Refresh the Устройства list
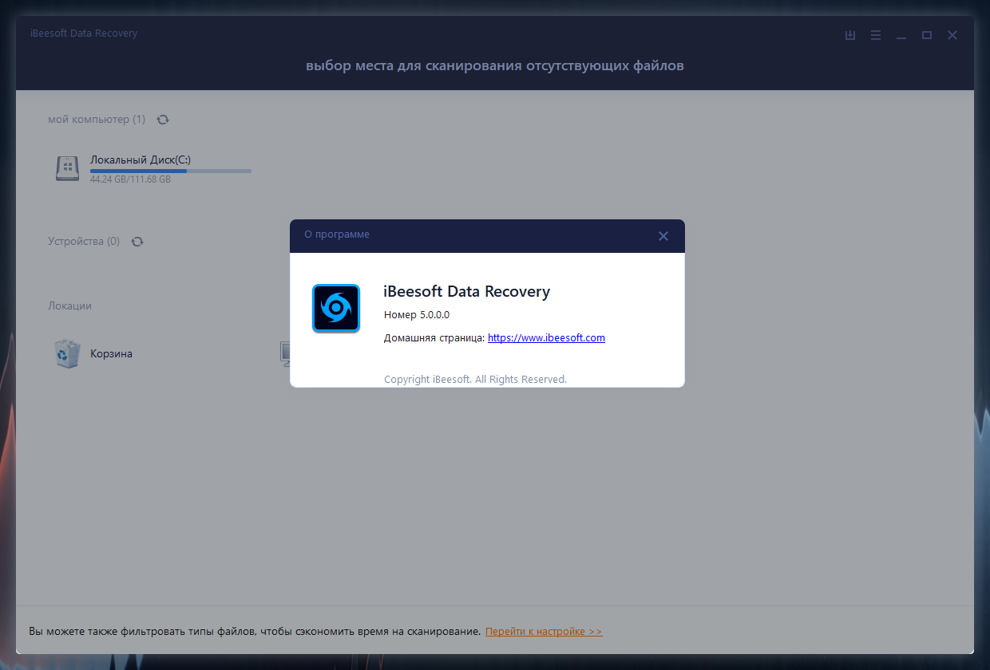This screenshot has height=670, width=990. point(137,242)
